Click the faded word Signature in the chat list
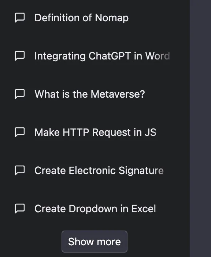The width and height of the screenshot is (211, 257). click(x=141, y=171)
